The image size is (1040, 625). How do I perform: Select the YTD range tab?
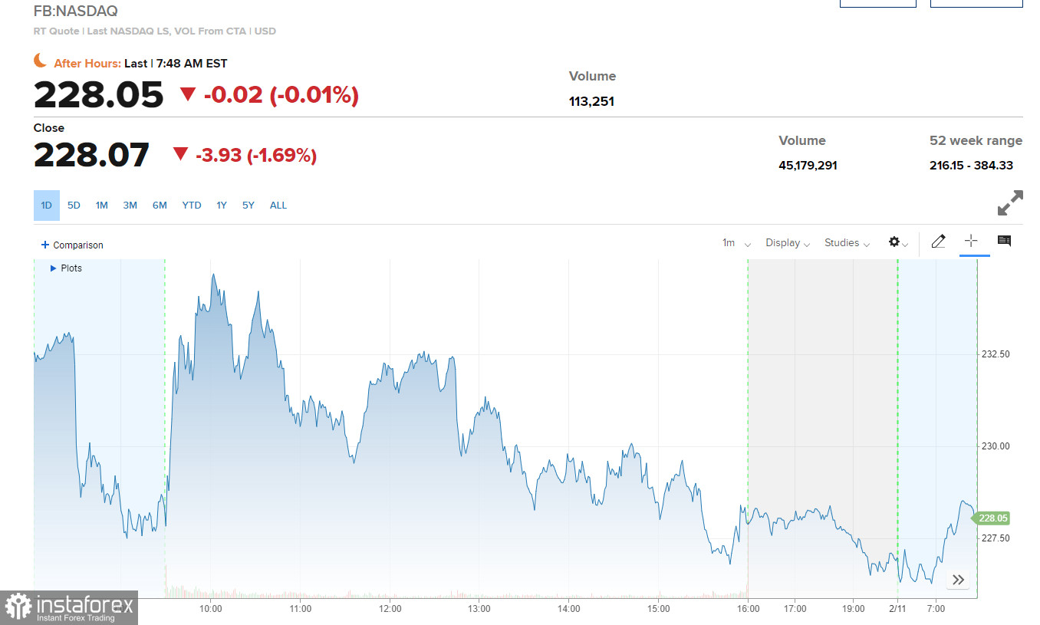pyautogui.click(x=192, y=206)
